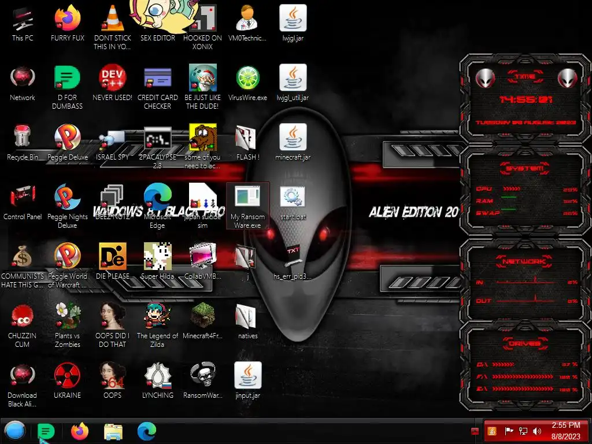Click the Download Black Ali shortcut

click(23, 384)
